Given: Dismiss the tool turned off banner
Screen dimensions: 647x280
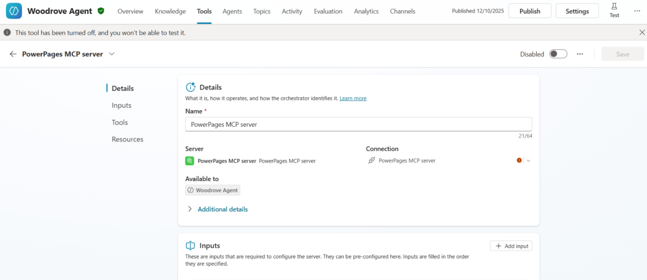Looking at the screenshot, I should 642,33.
